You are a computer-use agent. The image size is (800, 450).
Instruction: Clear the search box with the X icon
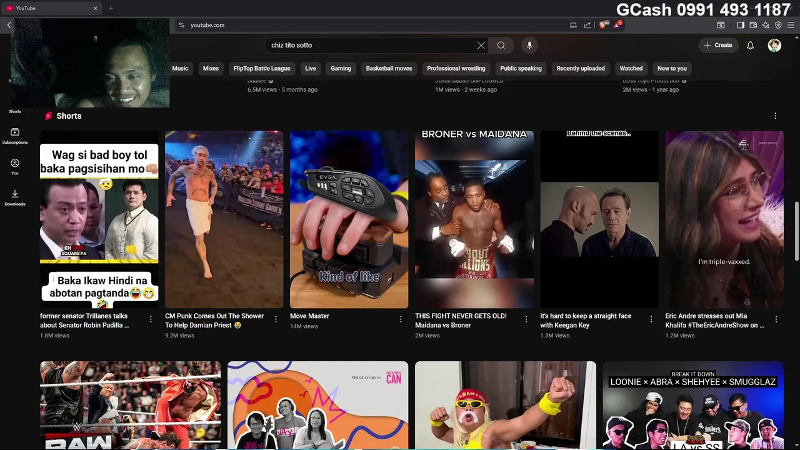click(x=481, y=45)
